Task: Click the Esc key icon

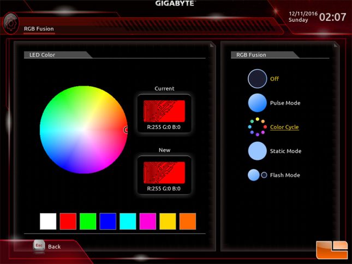Action: click(x=39, y=246)
